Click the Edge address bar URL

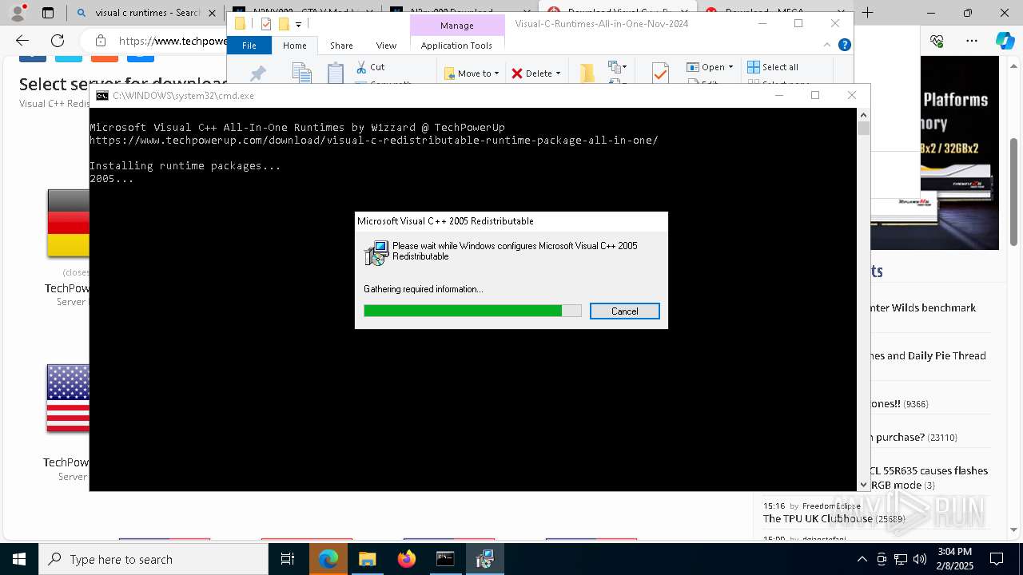pos(173,41)
